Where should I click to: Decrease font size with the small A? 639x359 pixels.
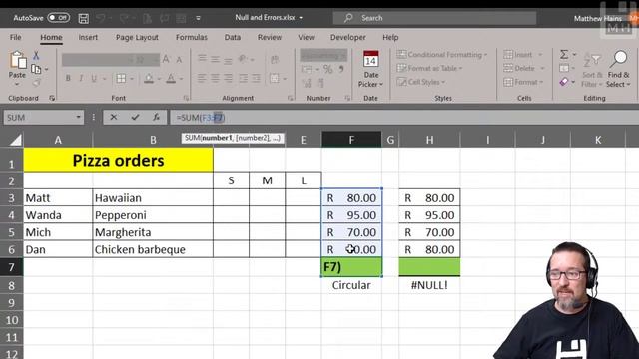click(x=179, y=60)
